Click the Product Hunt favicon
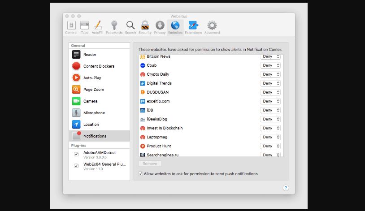This screenshot has height=211, width=365. coord(143,146)
